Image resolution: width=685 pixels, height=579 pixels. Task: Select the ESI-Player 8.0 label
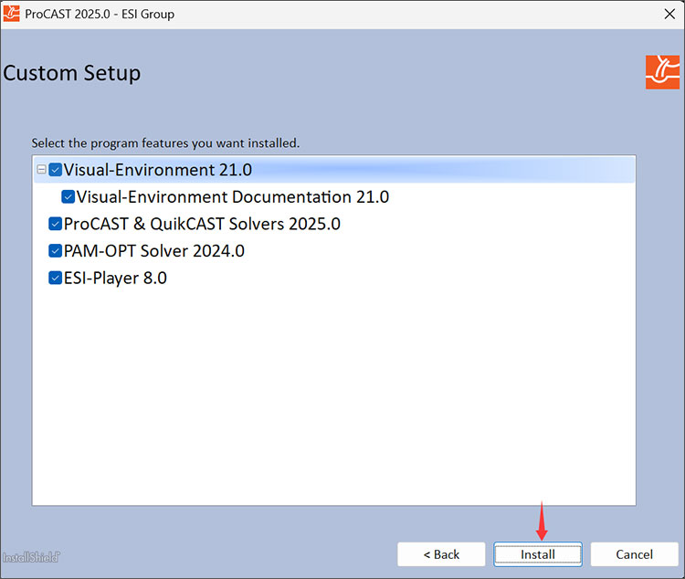(x=115, y=278)
